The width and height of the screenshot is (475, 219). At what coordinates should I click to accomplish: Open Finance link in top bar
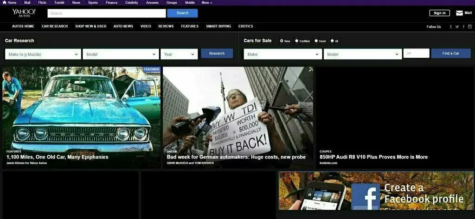[x=111, y=2]
